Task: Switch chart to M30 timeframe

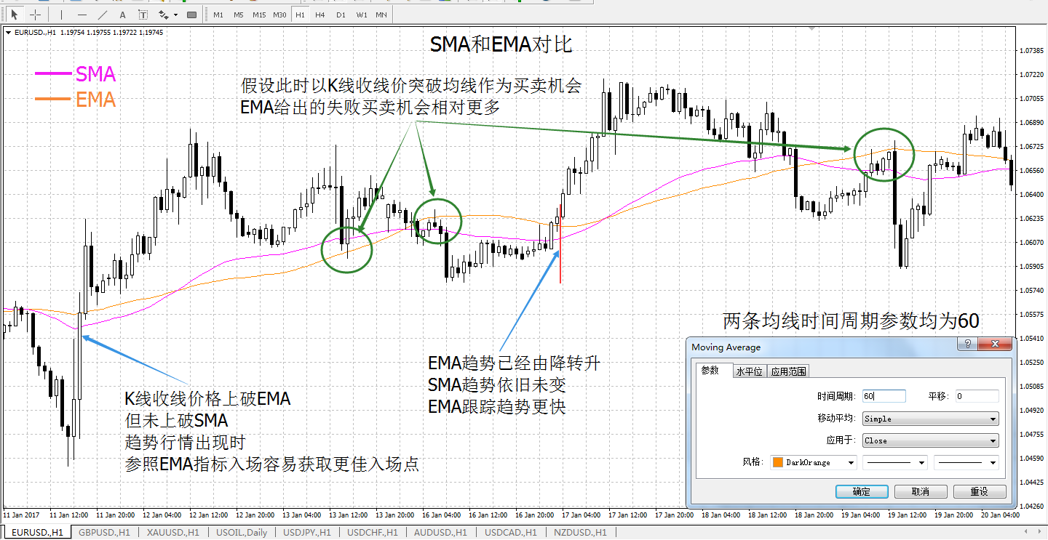Action: click(x=279, y=15)
